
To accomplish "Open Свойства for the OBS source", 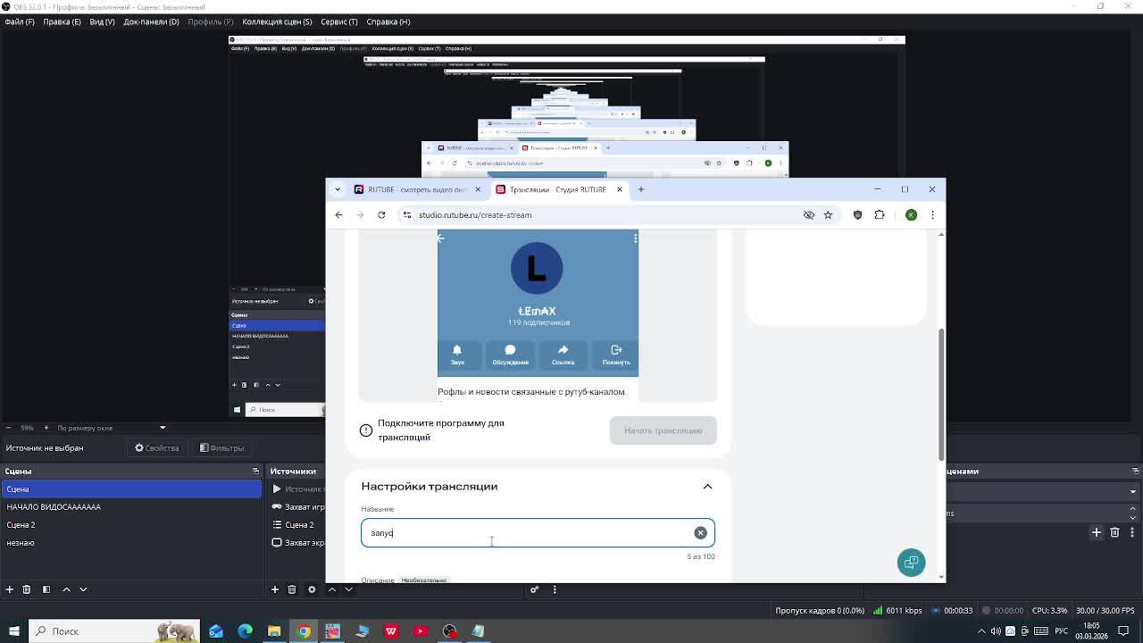I will point(157,448).
